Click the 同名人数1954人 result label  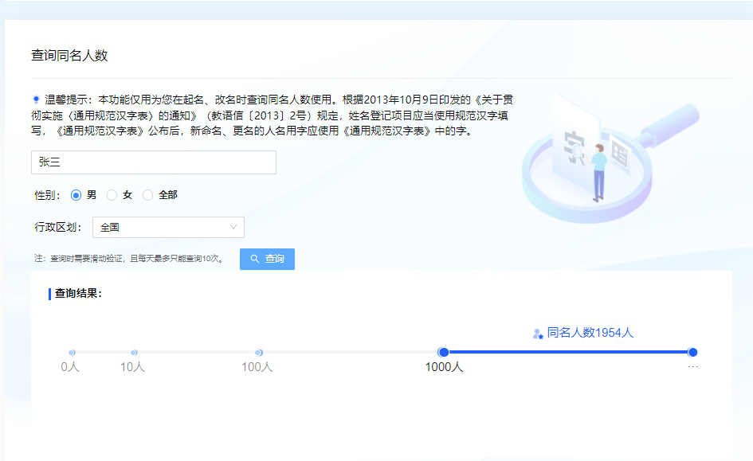pyautogui.click(x=590, y=333)
